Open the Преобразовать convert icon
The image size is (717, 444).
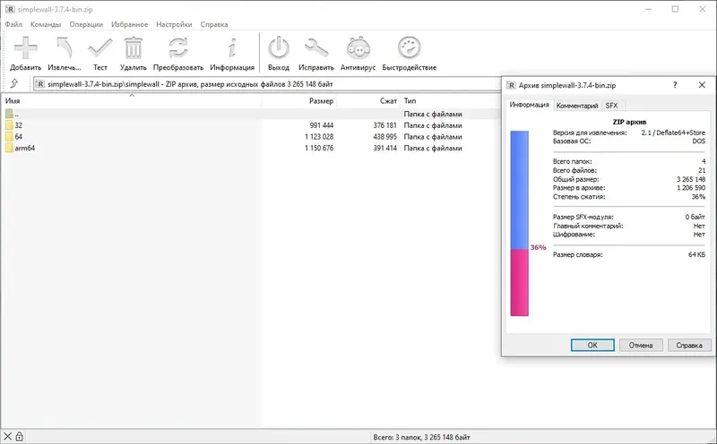tap(177, 48)
